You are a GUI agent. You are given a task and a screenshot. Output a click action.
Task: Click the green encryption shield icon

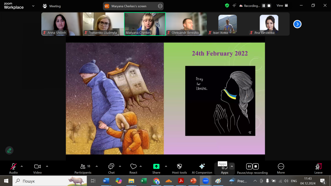(227, 6)
